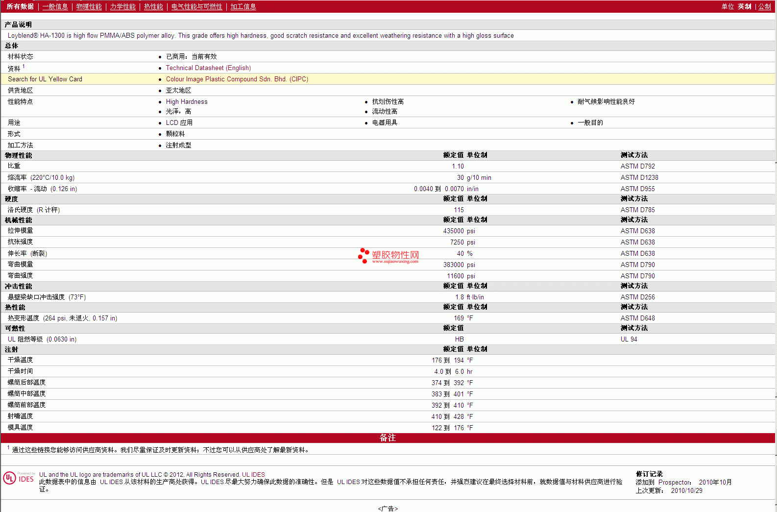Screen dimensions: 777x512
Task: Click the 颗粒料 form text
Action: pos(175,134)
